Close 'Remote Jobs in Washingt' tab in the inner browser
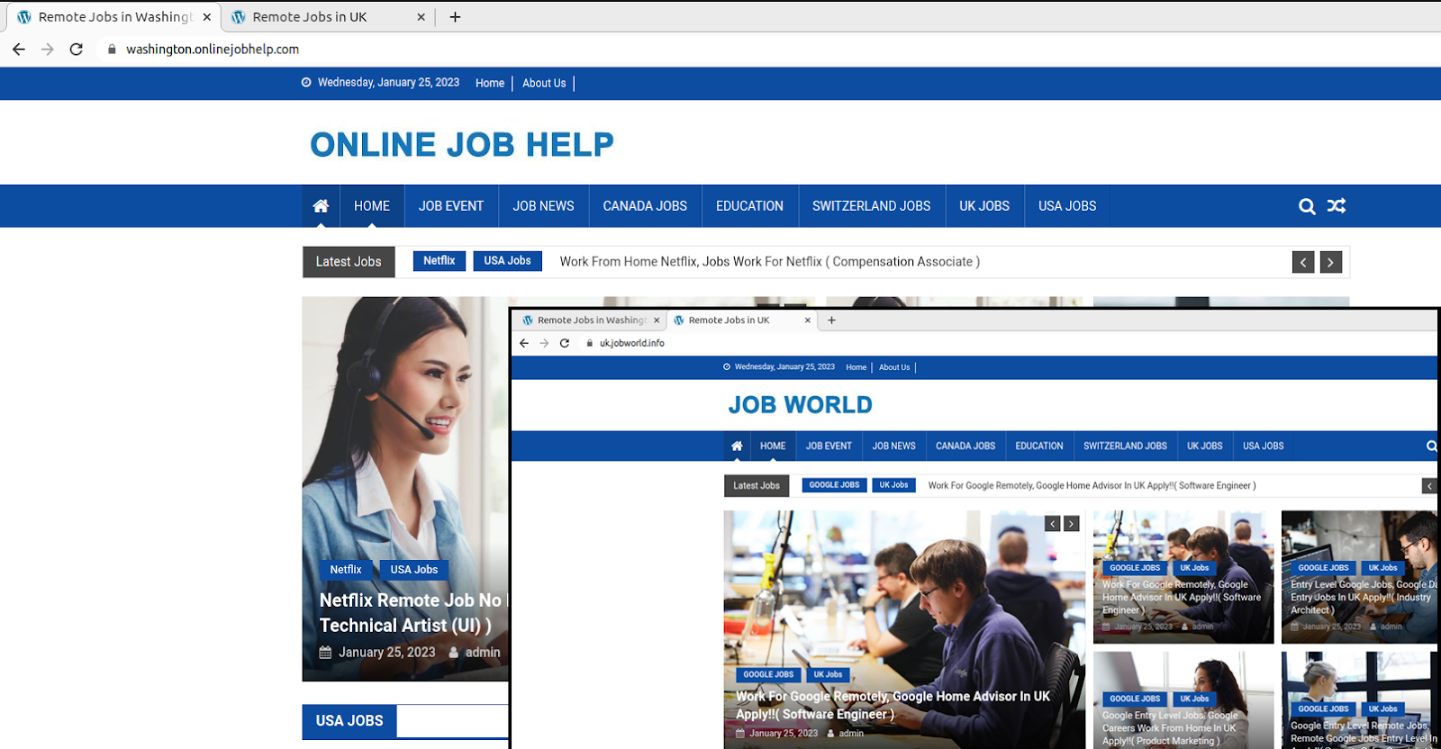The image size is (1441, 749). [x=657, y=320]
